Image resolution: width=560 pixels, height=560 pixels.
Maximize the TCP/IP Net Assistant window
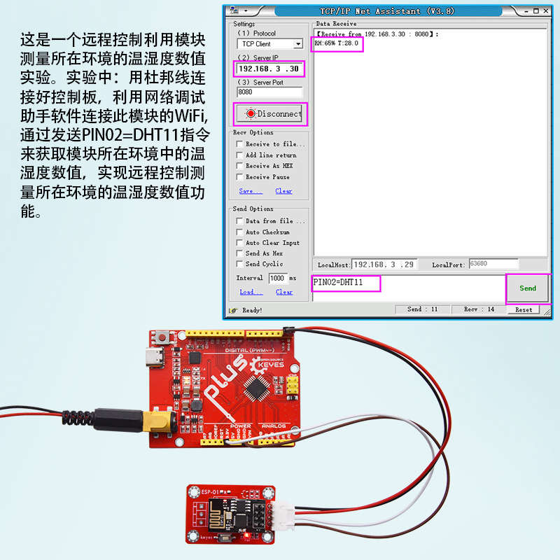point(536,11)
